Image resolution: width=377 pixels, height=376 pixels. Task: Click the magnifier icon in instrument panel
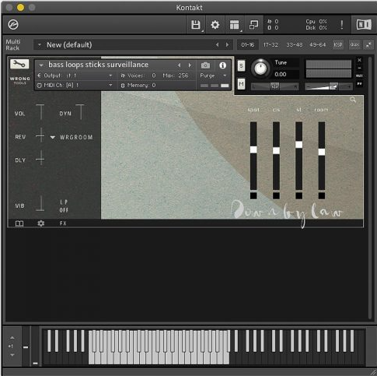pyautogui.click(x=353, y=100)
